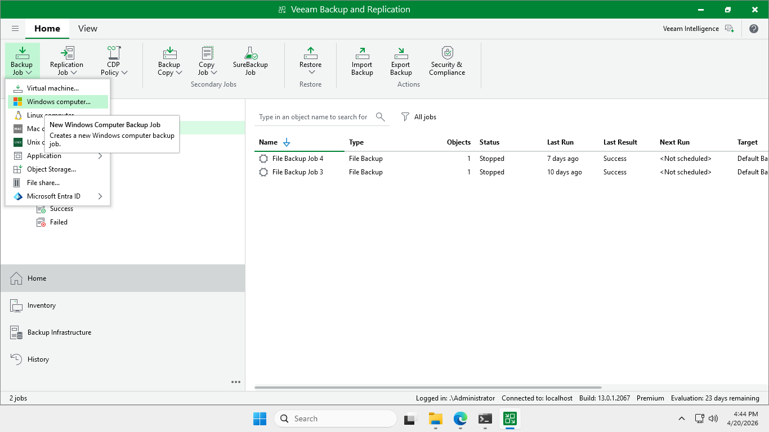Open the Backup Job ribbon button
Image resolution: width=769 pixels, height=432 pixels.
pos(22,61)
